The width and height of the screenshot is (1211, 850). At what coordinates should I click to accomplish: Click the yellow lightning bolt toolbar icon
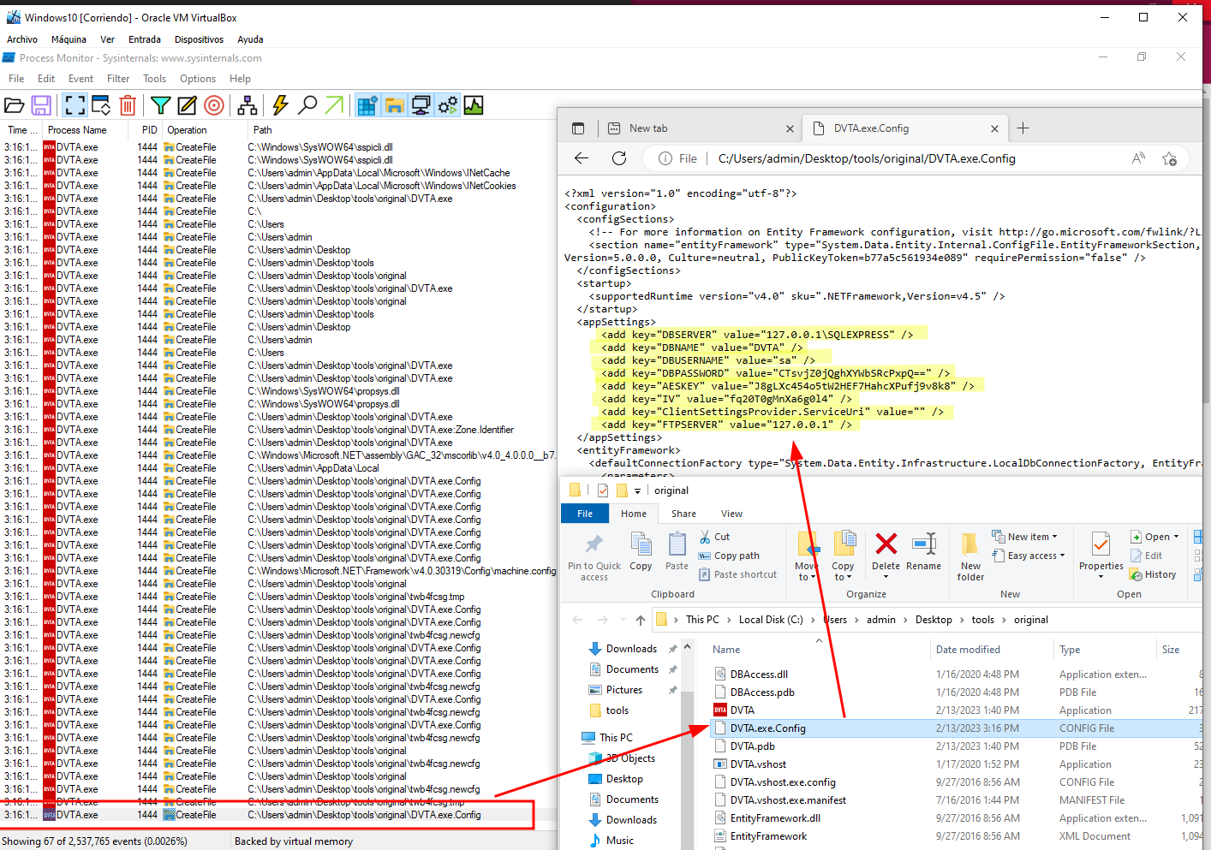[x=280, y=105]
